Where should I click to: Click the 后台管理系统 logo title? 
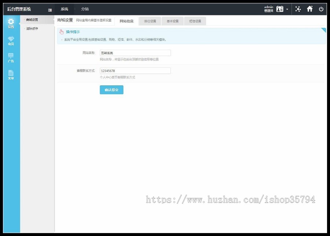19,9
